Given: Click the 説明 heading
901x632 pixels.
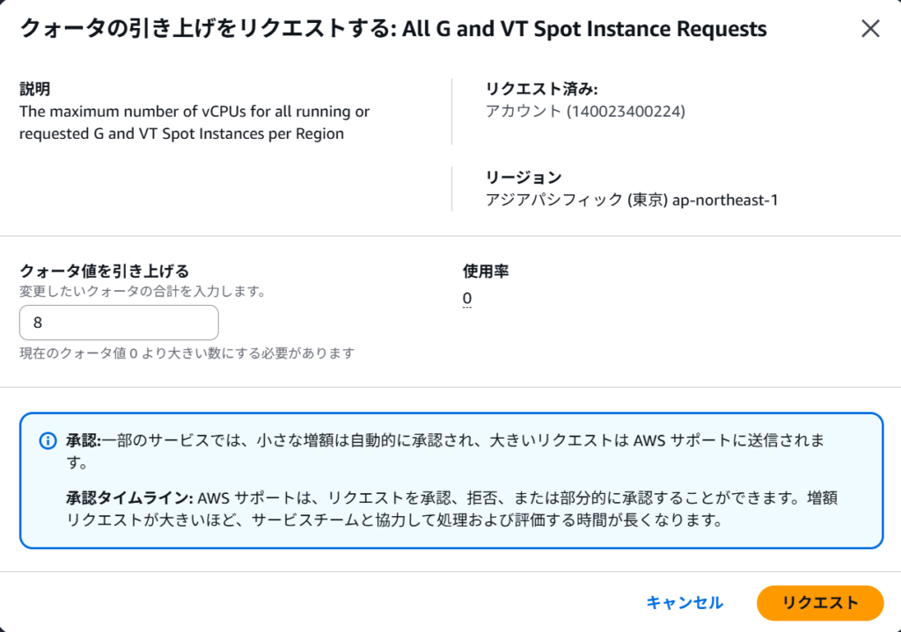Looking at the screenshot, I should coord(34,89).
